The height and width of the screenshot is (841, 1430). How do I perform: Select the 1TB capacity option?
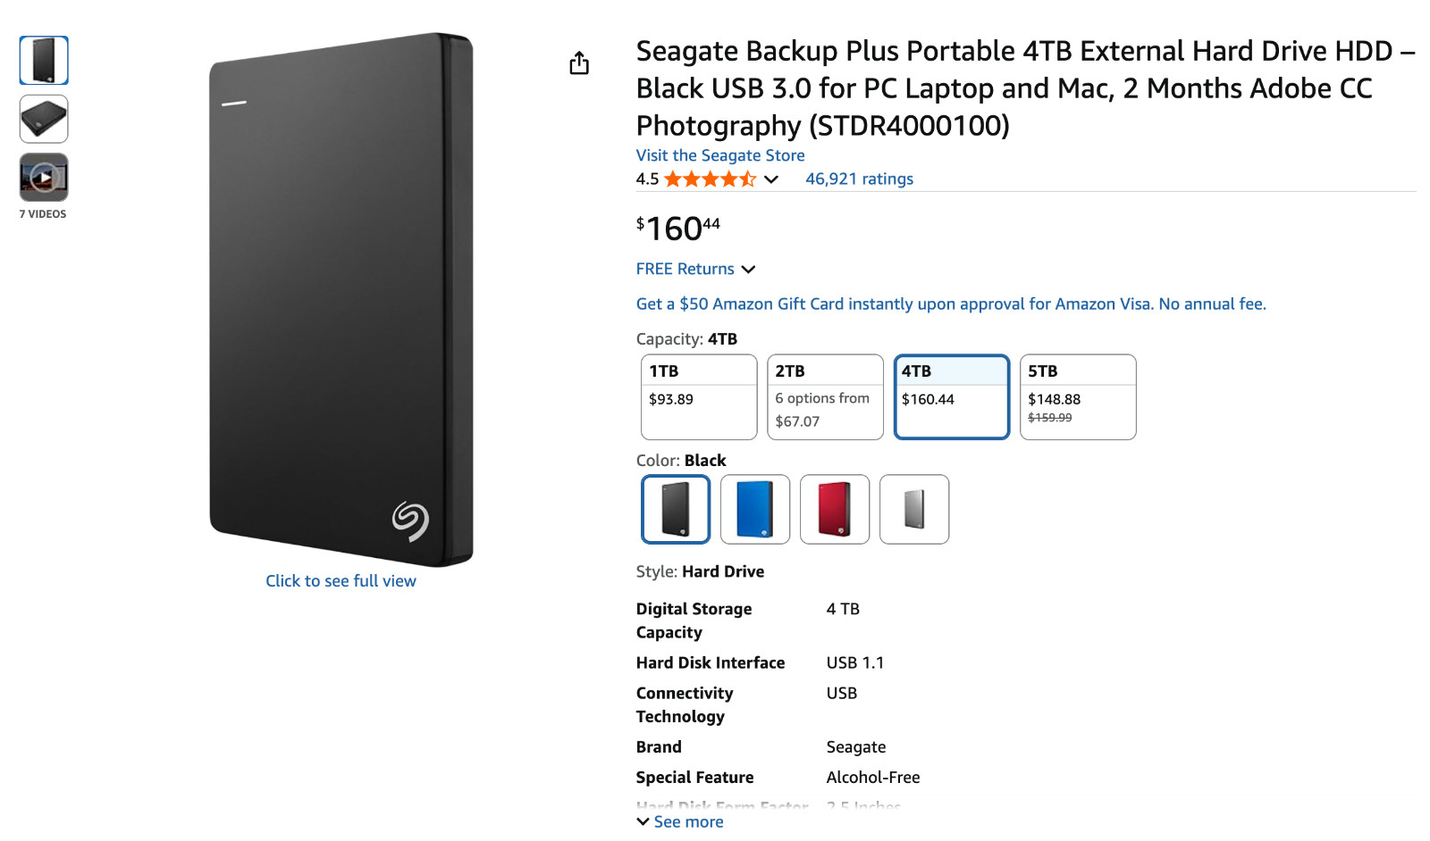point(698,396)
